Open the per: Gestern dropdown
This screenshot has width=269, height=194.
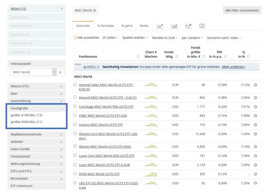(192, 38)
